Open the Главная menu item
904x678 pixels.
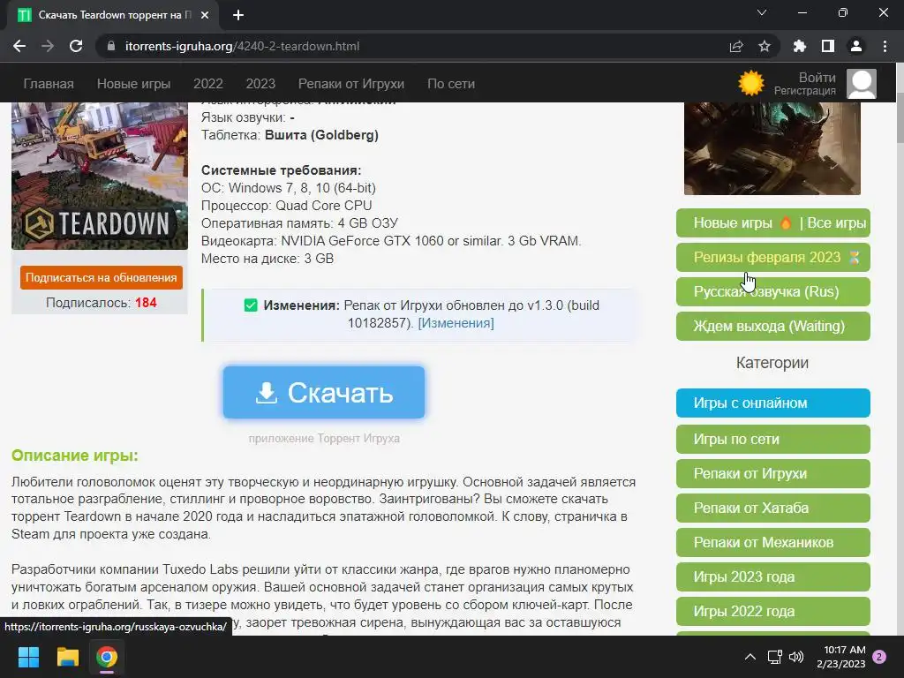click(49, 84)
